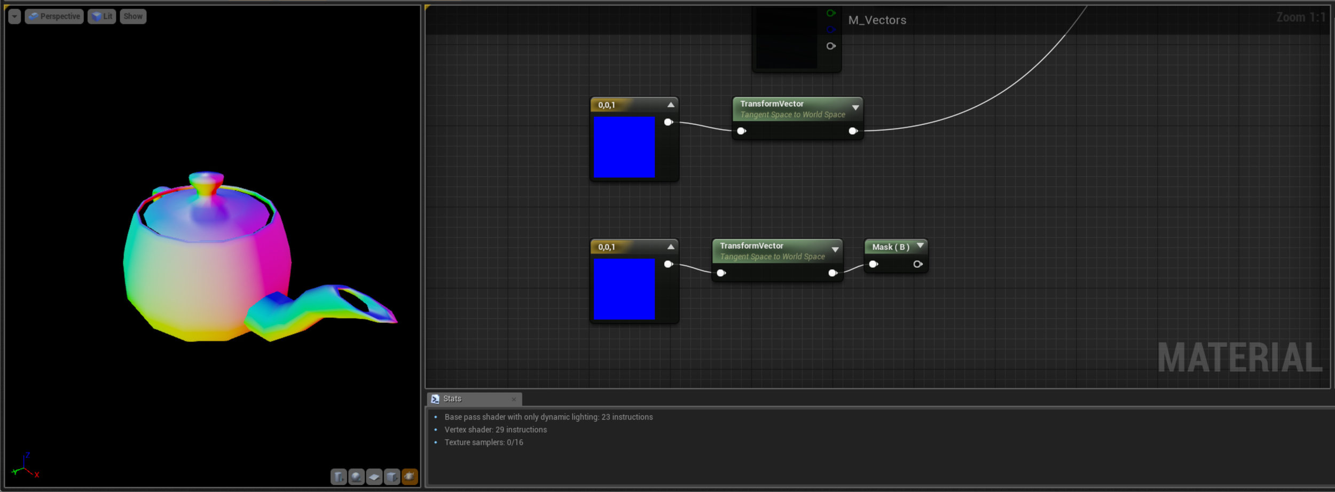Select the dark preview of the top node
The image size is (1335, 492).
point(786,37)
